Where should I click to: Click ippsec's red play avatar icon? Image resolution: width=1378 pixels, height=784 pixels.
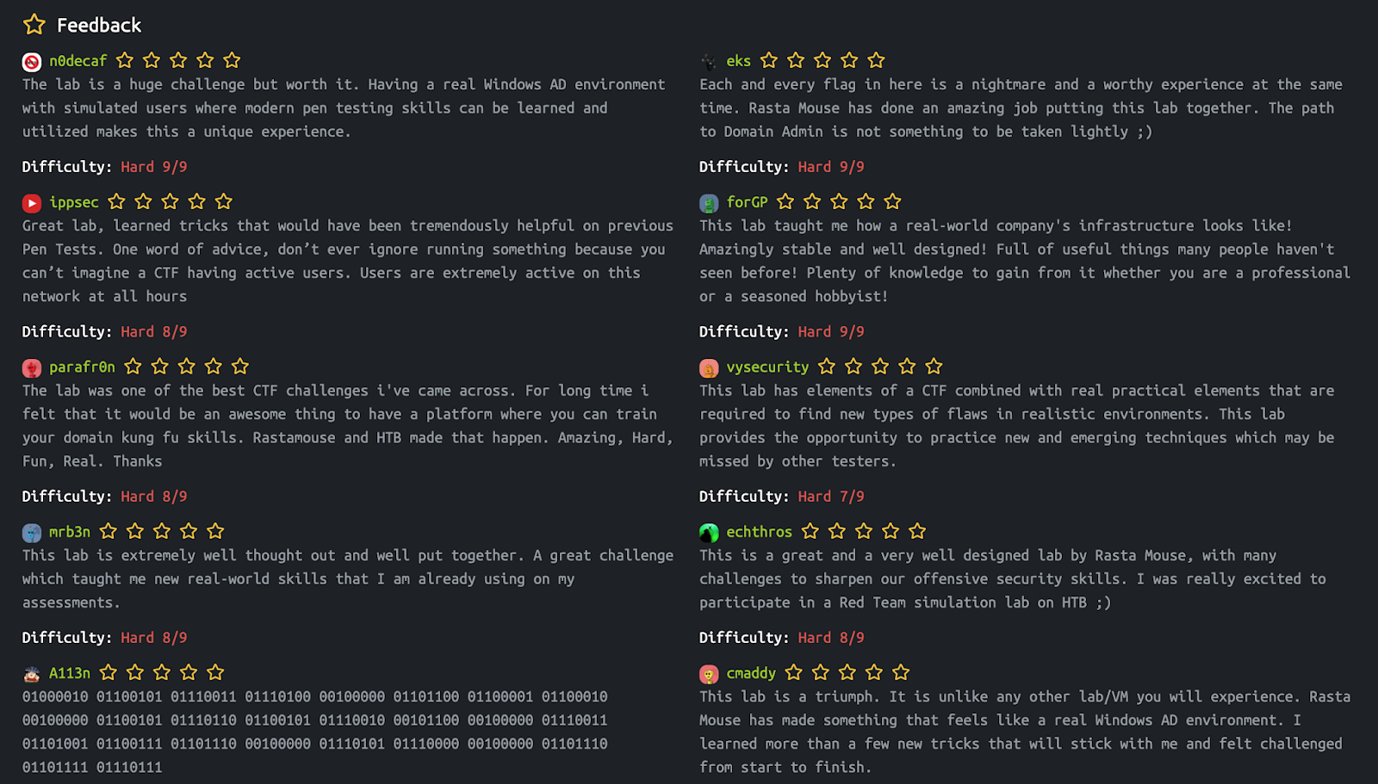32,203
